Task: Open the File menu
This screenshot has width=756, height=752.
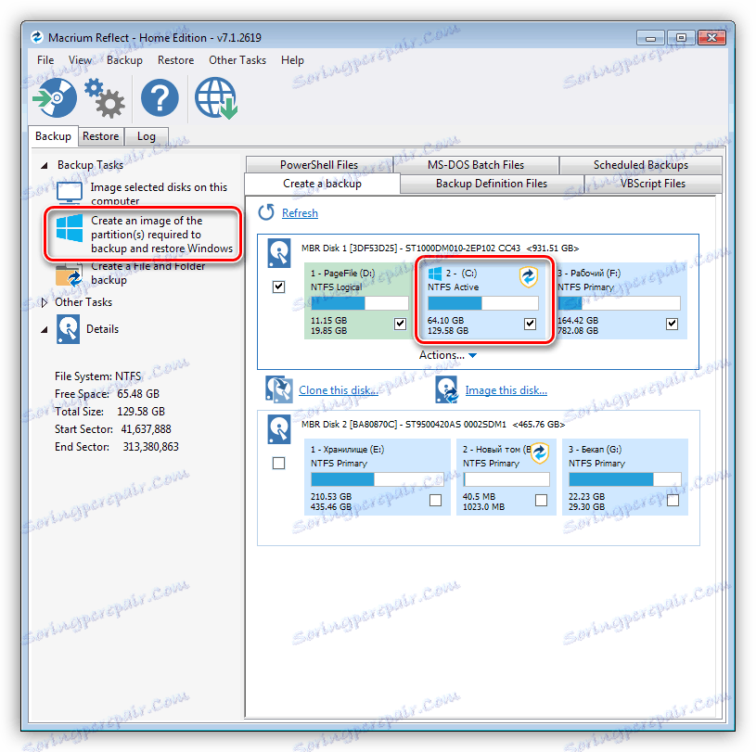Action: (x=45, y=60)
